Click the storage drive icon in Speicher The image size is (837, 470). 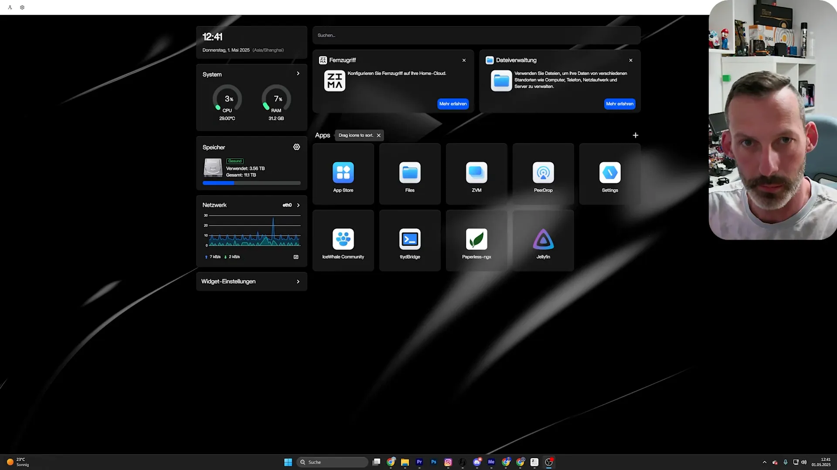tap(213, 168)
